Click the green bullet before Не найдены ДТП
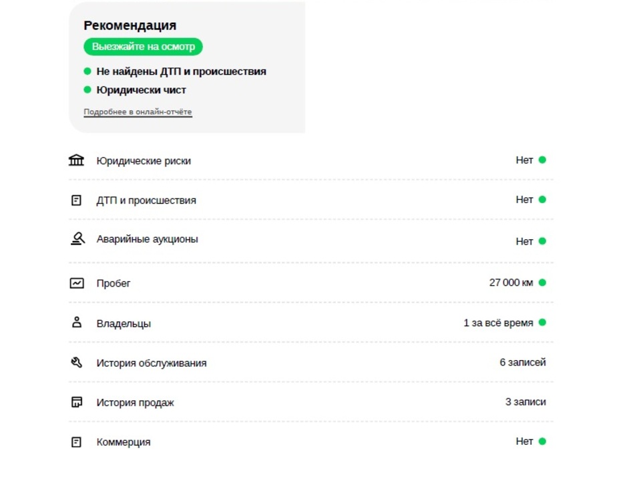The width and height of the screenshot is (641, 481). [87, 71]
